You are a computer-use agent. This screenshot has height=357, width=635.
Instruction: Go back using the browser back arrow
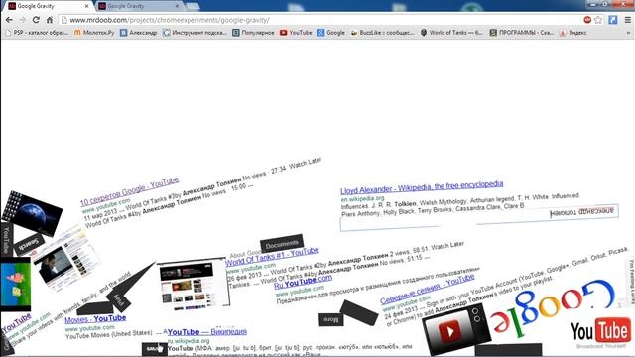click(x=9, y=20)
